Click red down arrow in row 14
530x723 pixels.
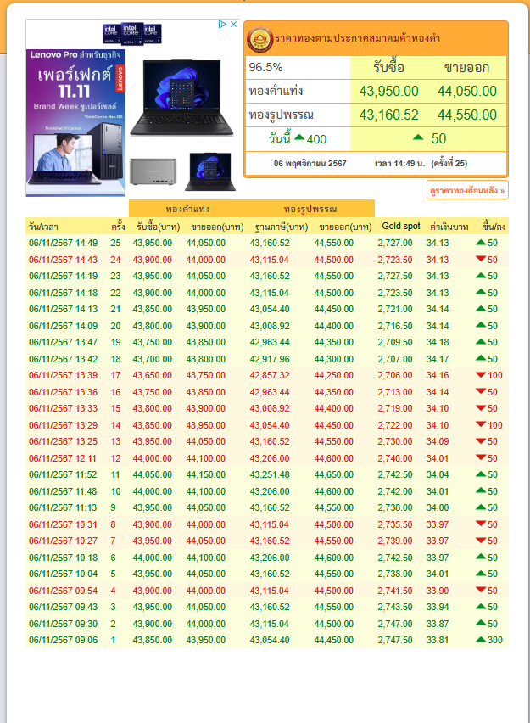[x=480, y=424]
